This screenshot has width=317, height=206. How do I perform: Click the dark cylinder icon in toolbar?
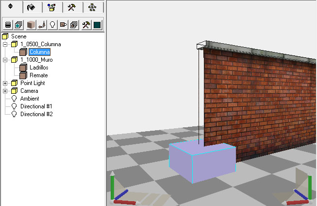pyautogui.click(x=8, y=24)
